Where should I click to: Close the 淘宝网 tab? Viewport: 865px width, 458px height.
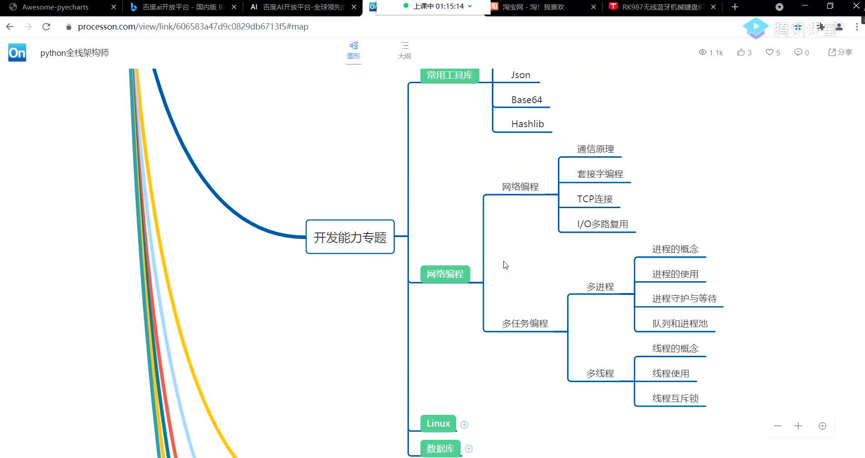pos(593,7)
